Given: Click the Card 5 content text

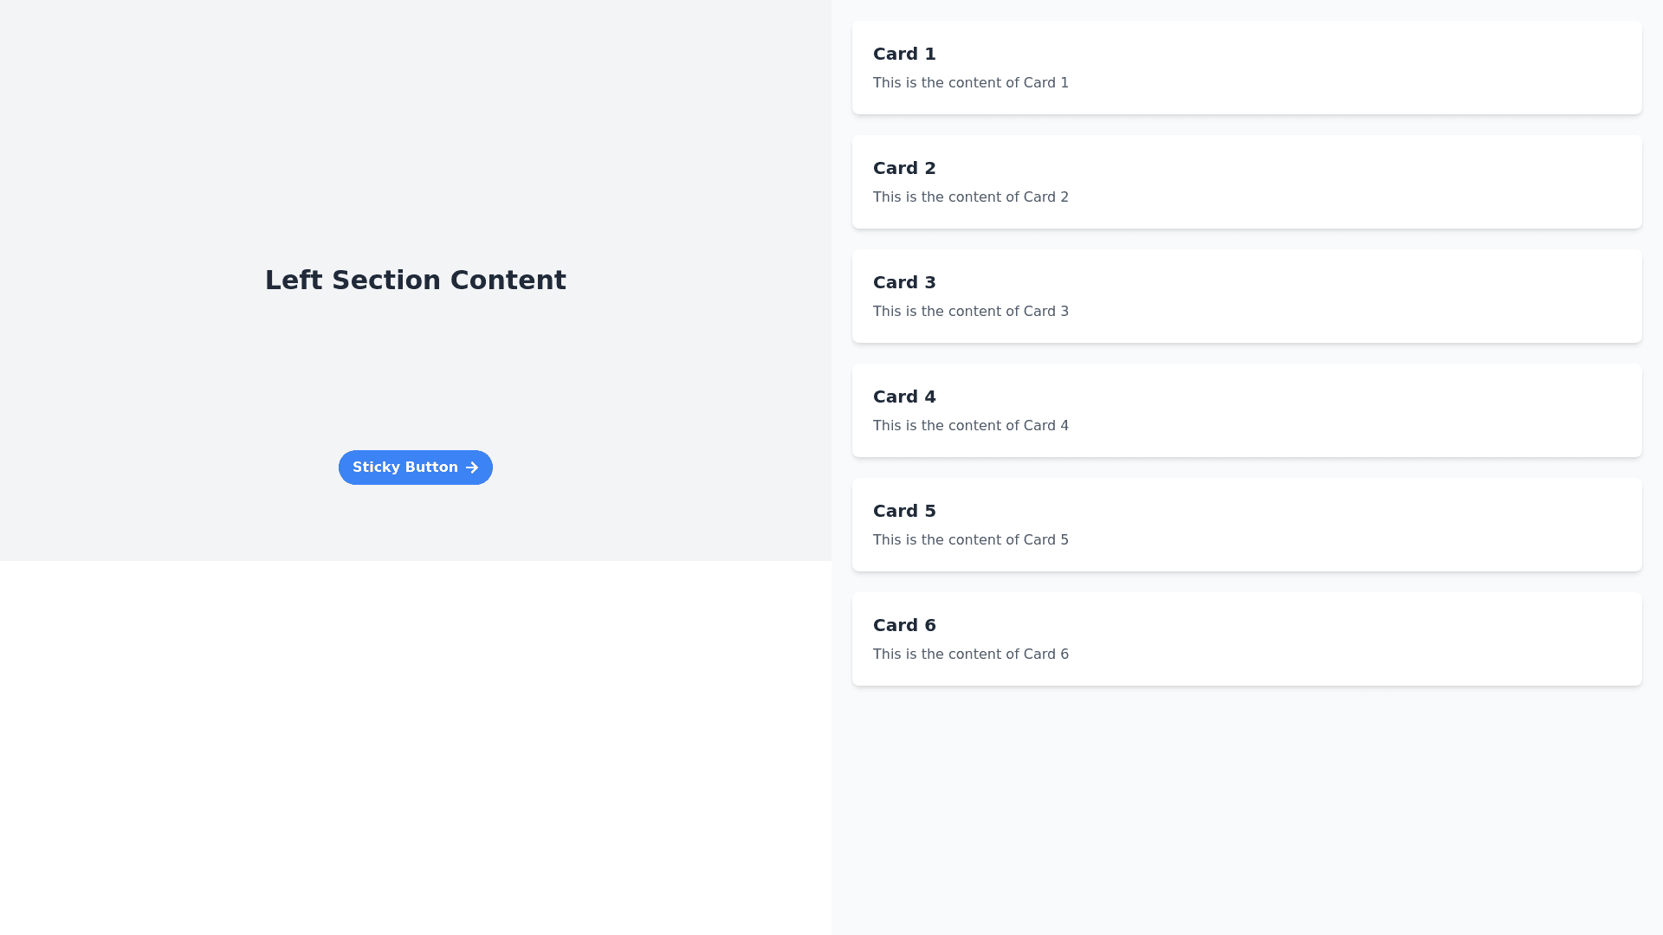Looking at the screenshot, I should tap(970, 540).
